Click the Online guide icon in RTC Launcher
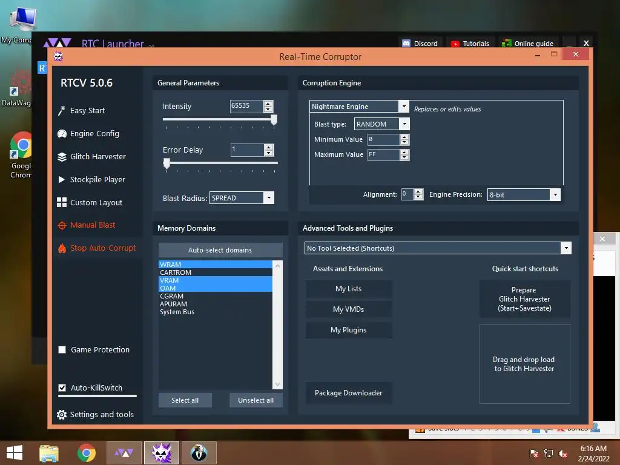Viewport: 620px width, 465px height. (506, 44)
